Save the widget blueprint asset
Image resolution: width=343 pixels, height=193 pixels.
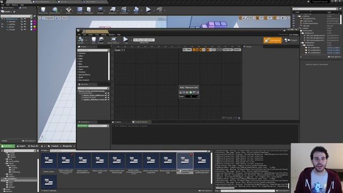tap(94, 40)
